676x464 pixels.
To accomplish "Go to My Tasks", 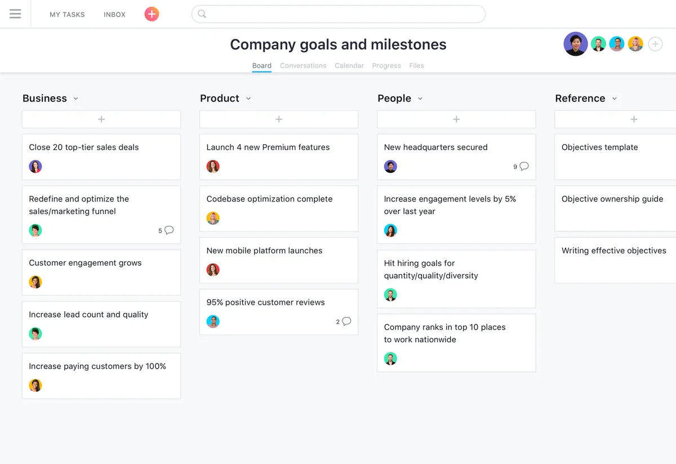I will (x=67, y=15).
